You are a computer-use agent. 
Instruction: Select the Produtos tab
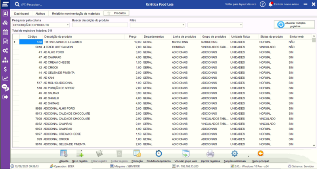(116, 13)
